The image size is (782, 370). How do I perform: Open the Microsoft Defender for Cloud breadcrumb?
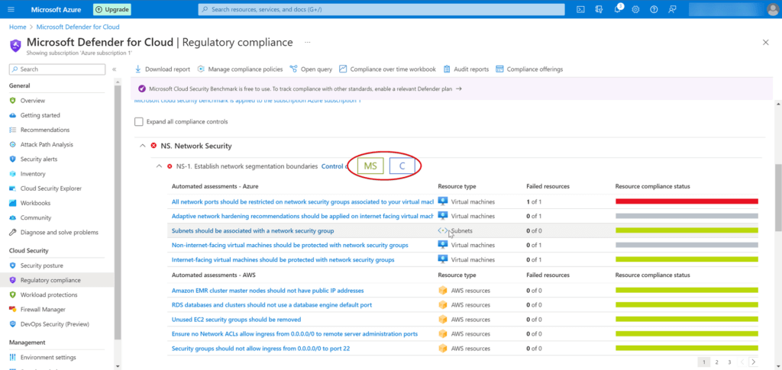pos(78,27)
